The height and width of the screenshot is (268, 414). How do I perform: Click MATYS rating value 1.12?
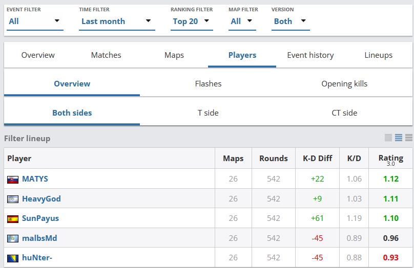(391, 179)
